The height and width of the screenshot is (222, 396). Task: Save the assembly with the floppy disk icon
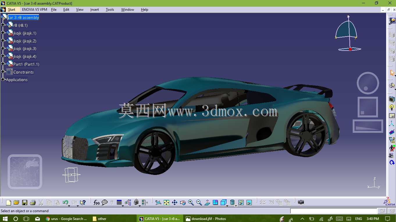coord(25,203)
